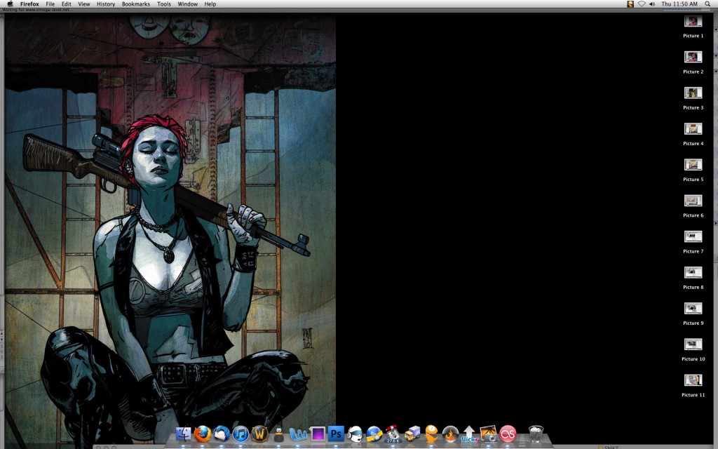Click the orange menu bar status icon
Viewport: 718px width, 449px height.
click(630, 4)
